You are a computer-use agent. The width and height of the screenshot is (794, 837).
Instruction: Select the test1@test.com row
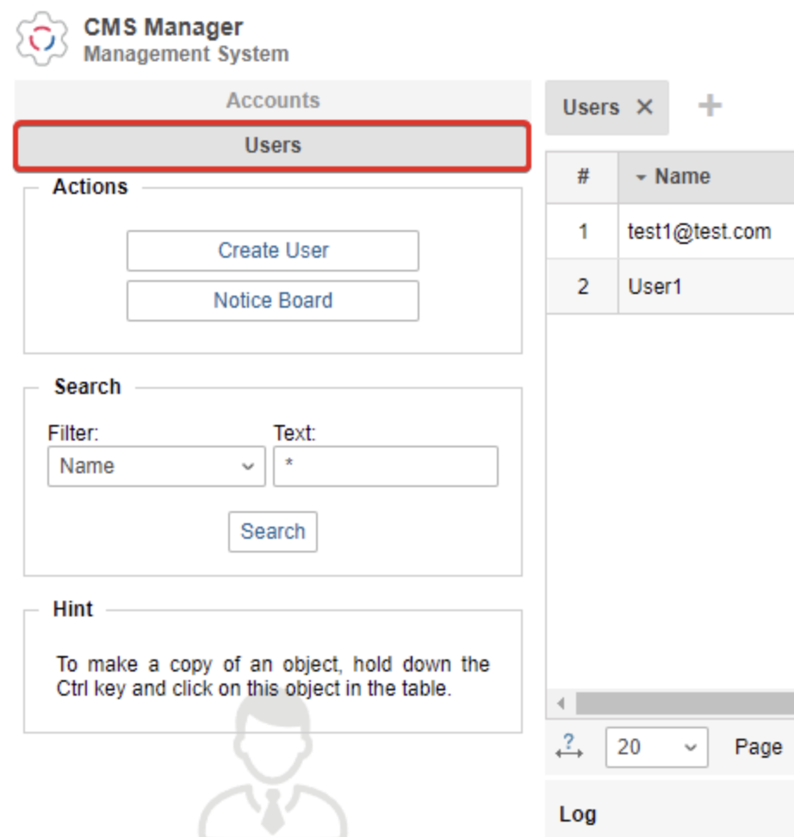pyautogui.click(x=670, y=232)
